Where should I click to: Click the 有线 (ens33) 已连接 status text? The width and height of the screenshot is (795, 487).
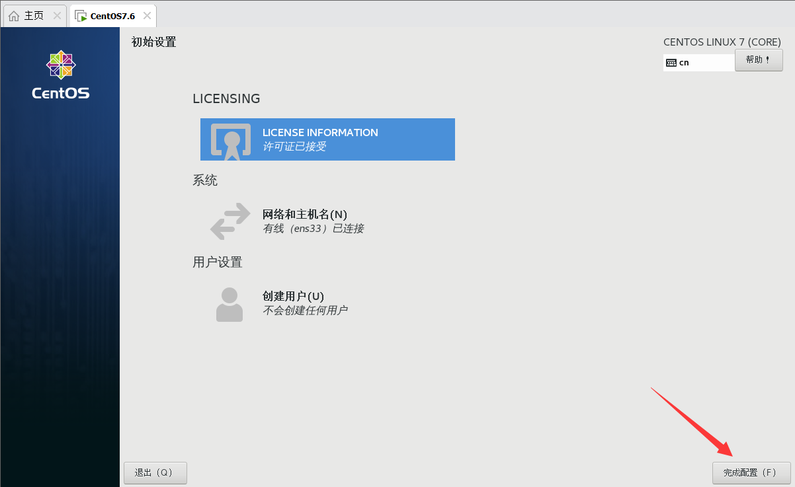pos(314,229)
